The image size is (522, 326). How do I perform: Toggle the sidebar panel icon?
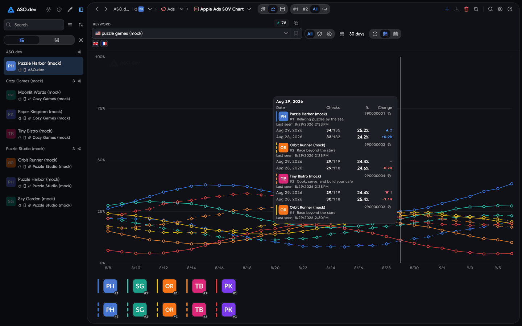[x=81, y=9]
